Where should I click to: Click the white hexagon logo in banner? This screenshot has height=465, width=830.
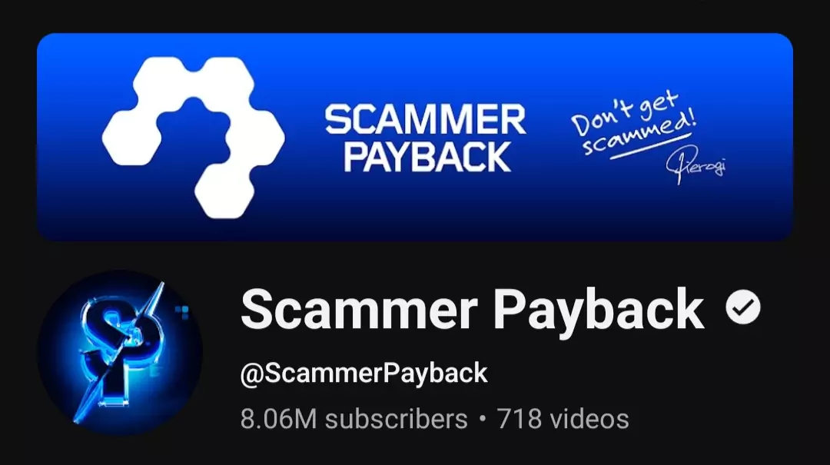(x=193, y=138)
